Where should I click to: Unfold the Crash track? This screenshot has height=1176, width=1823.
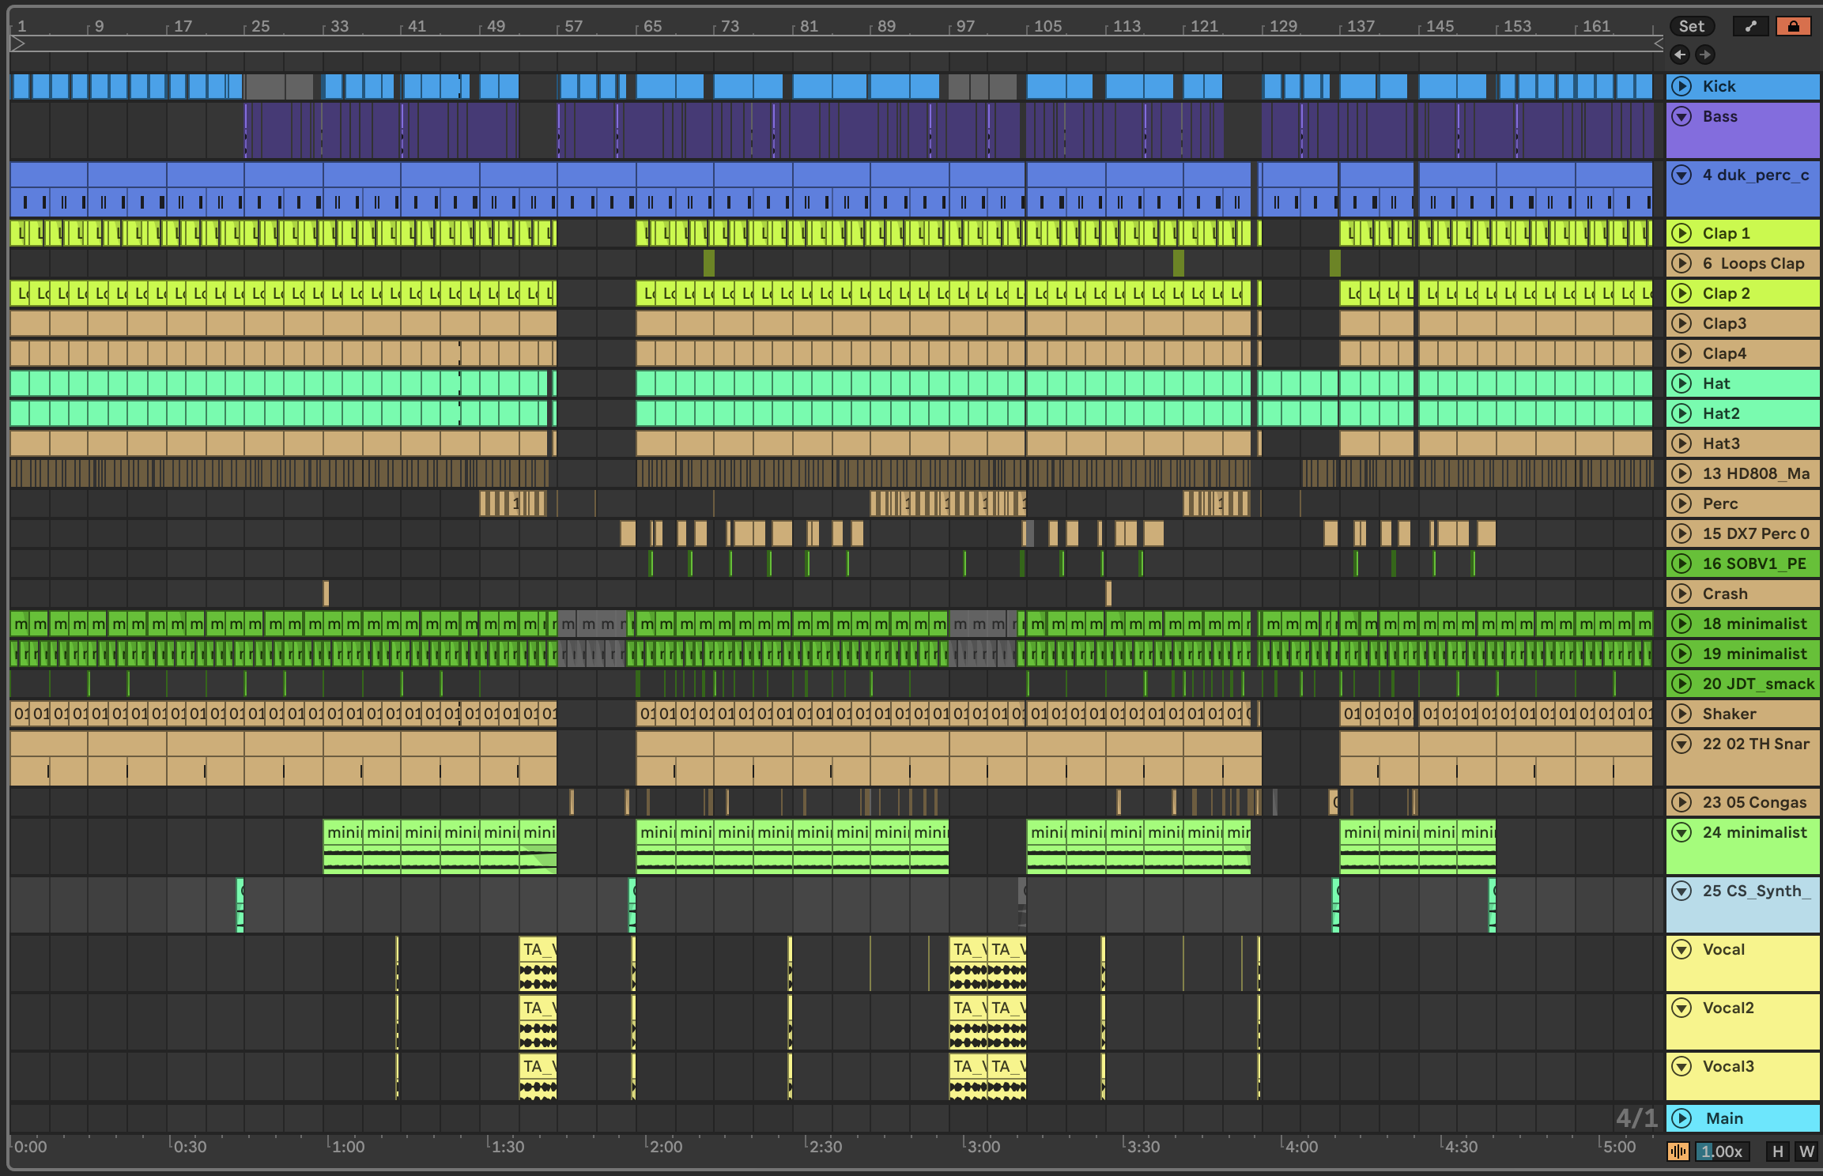[1681, 594]
